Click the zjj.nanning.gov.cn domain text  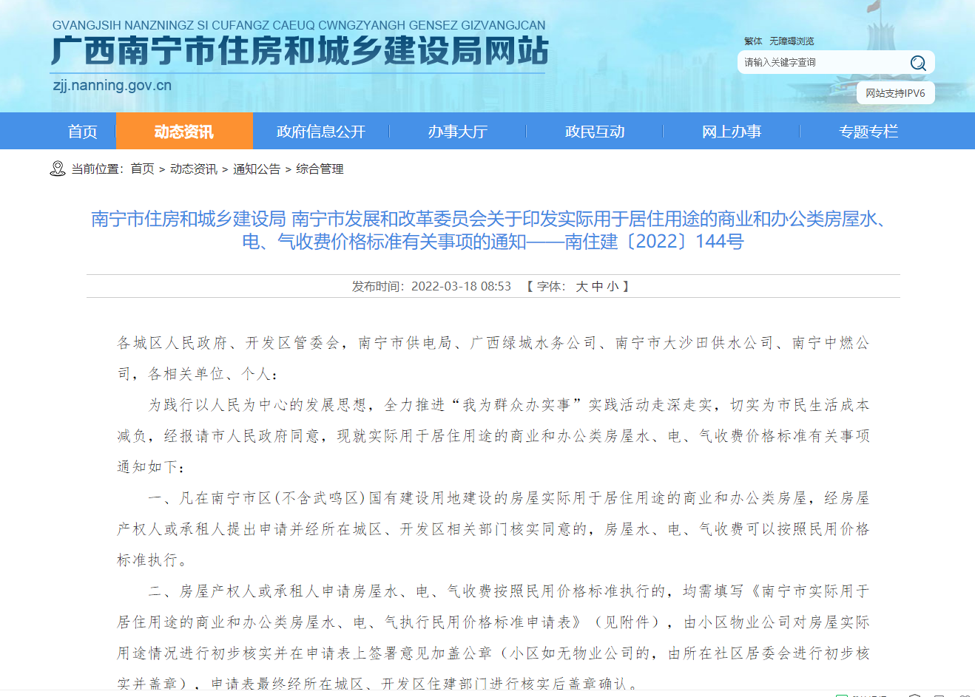(x=112, y=85)
